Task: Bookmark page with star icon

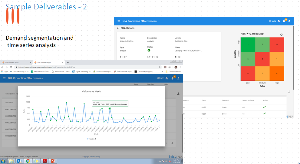Action: click(160, 67)
